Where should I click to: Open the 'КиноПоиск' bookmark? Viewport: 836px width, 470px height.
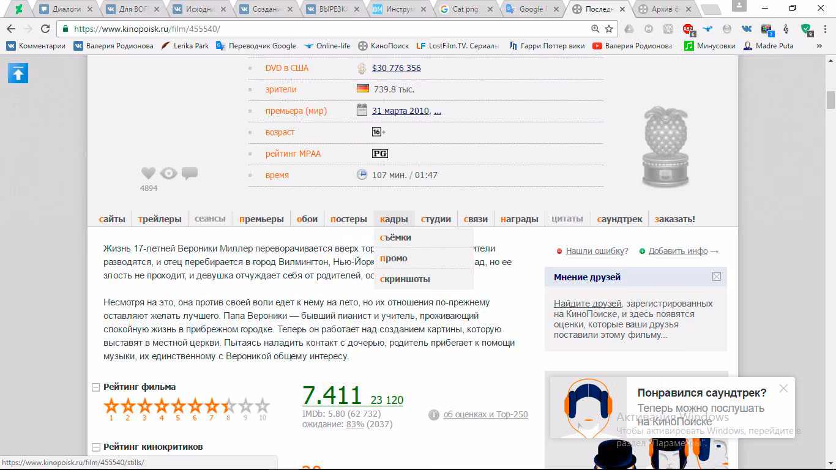[384, 46]
